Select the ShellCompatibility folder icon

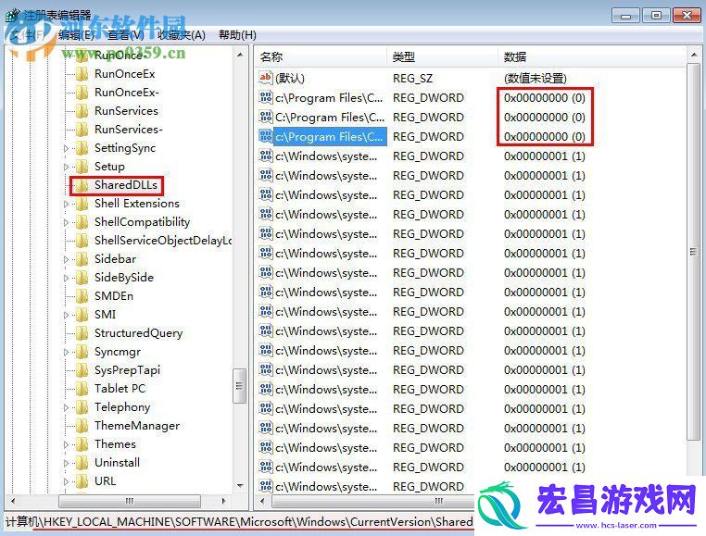82,222
